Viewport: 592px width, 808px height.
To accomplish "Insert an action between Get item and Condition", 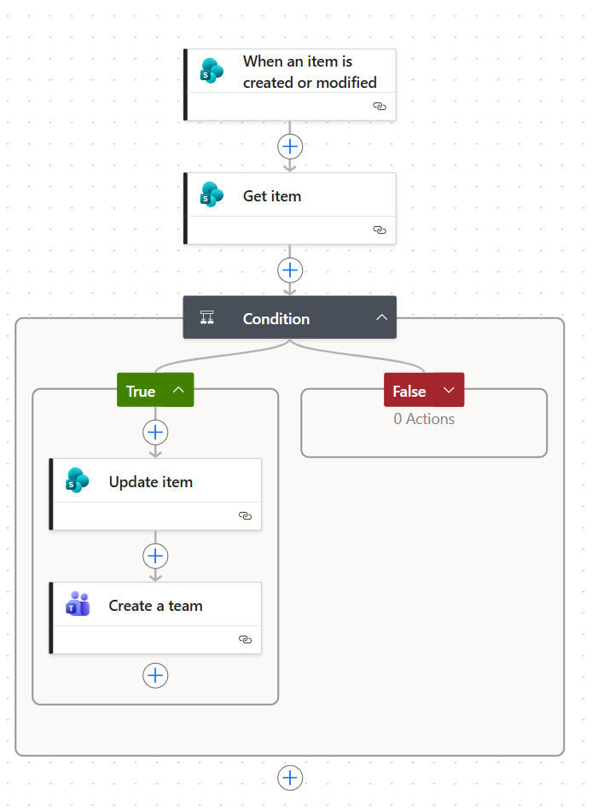I will pos(290,270).
